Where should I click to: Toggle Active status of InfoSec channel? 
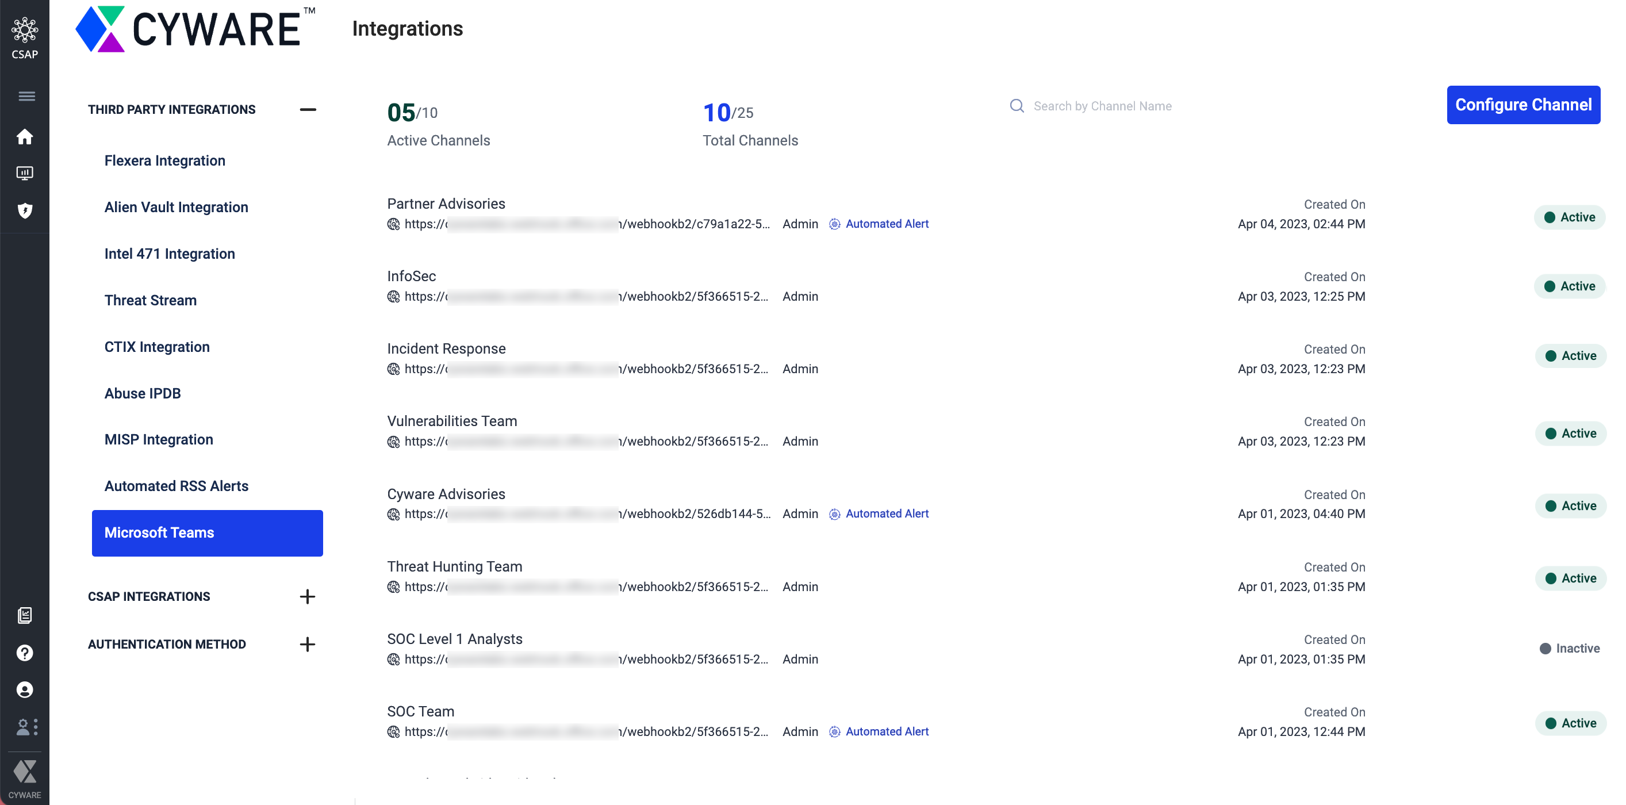point(1569,286)
